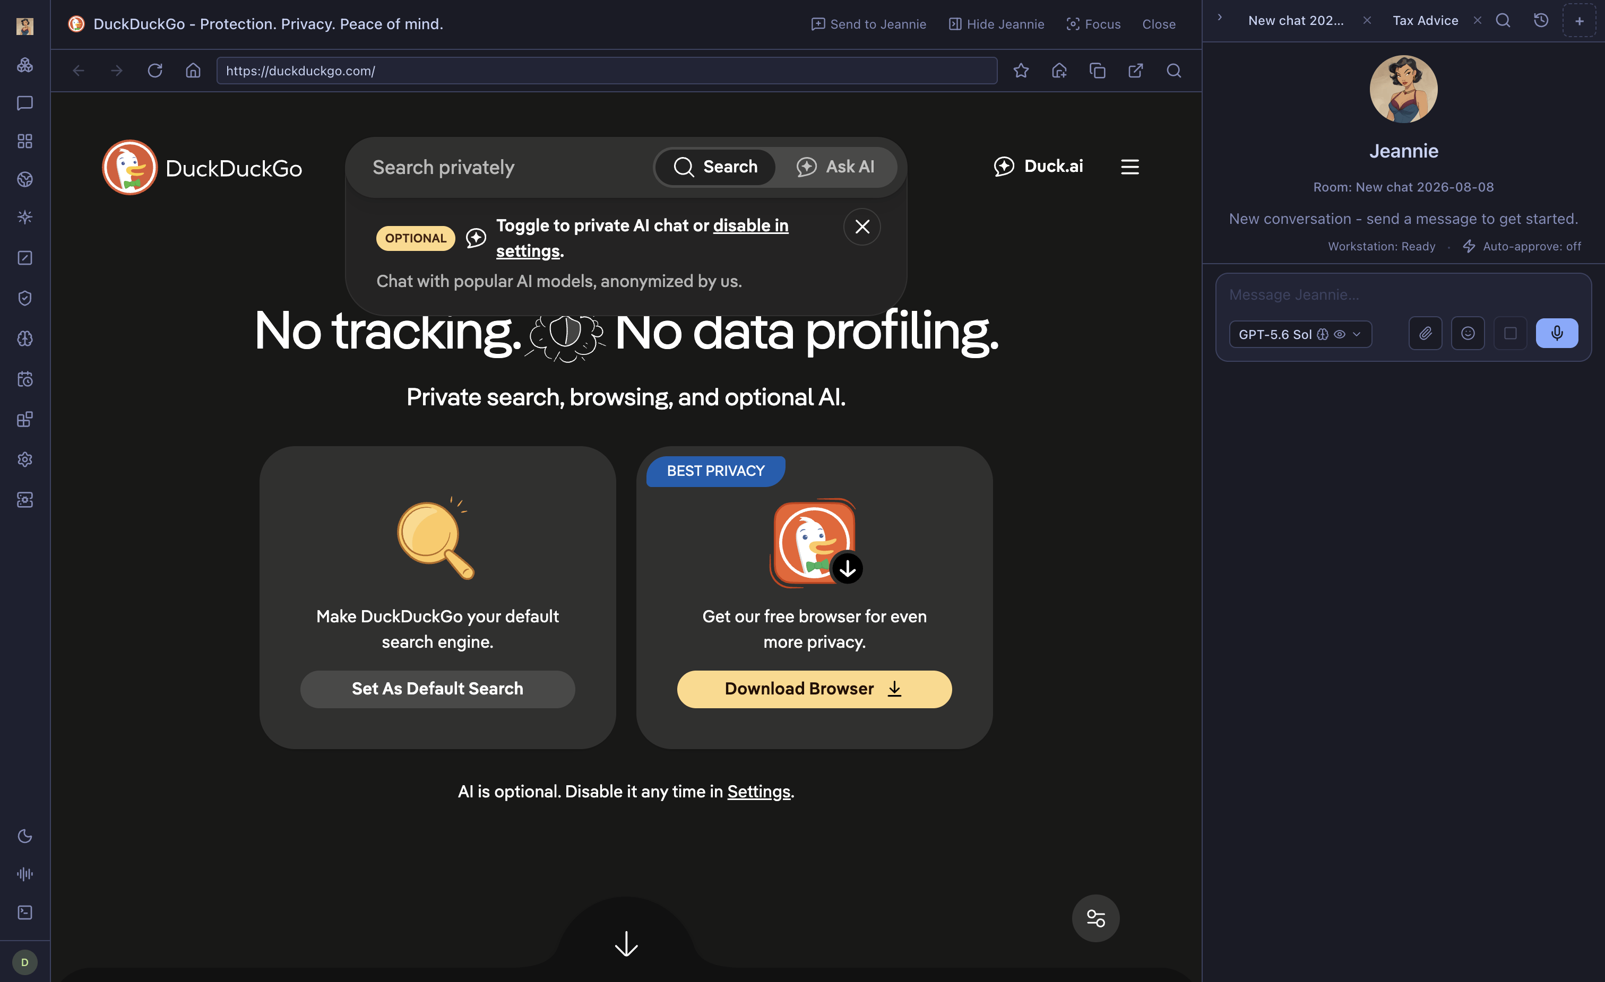Click the stop square button
Image resolution: width=1605 pixels, height=982 pixels.
click(x=1510, y=333)
